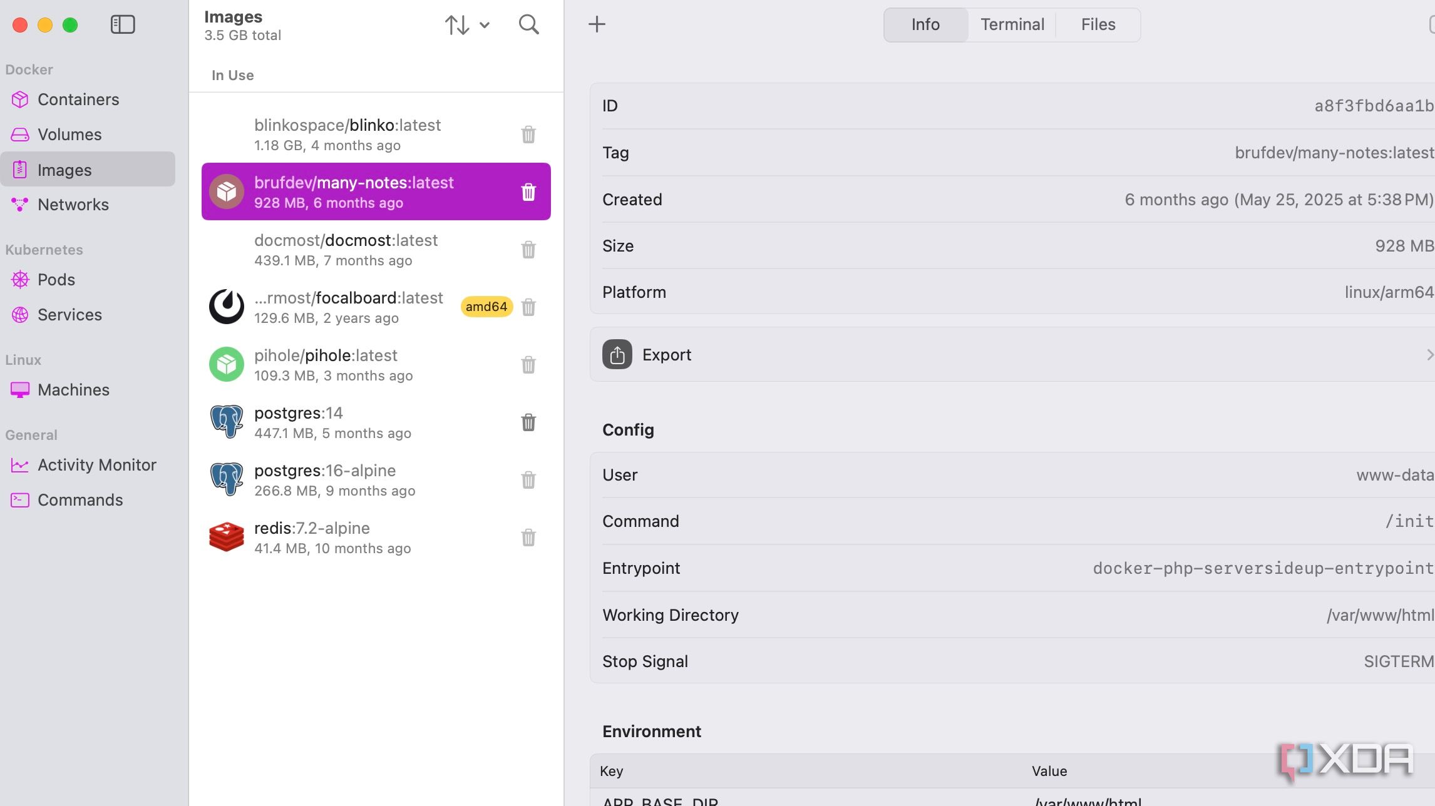Delete the postgres:16-alpine image
The width and height of the screenshot is (1435, 806).
pos(528,480)
